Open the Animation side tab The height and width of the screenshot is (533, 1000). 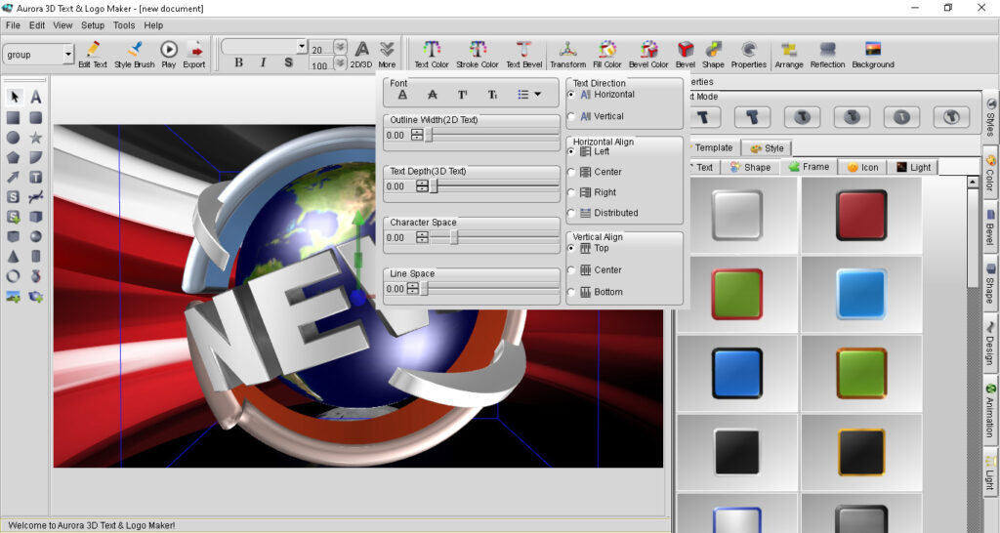click(x=990, y=410)
